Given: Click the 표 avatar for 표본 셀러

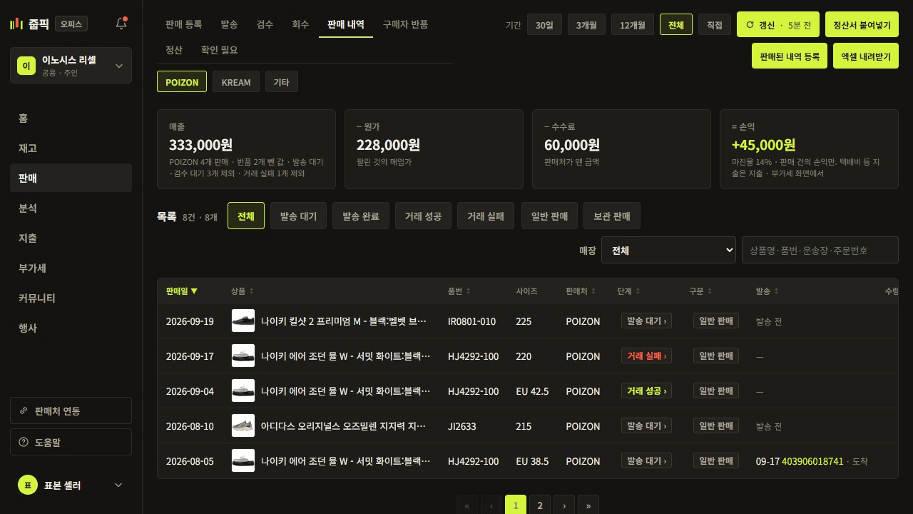Looking at the screenshot, I should pos(27,485).
